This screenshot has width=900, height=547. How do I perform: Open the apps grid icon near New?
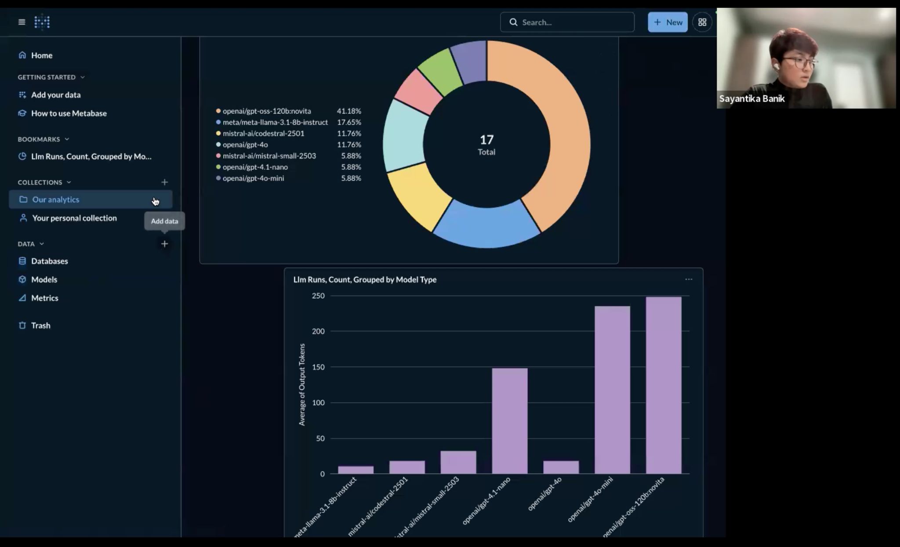[702, 22]
